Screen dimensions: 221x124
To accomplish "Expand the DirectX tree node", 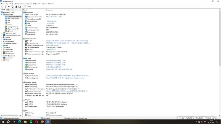I will pyautogui.click(x=2, y=47).
